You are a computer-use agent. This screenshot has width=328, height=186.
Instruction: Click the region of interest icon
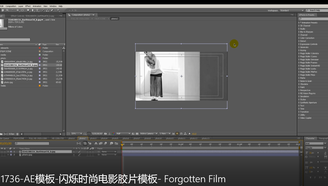pyautogui.click(x=133, y=134)
